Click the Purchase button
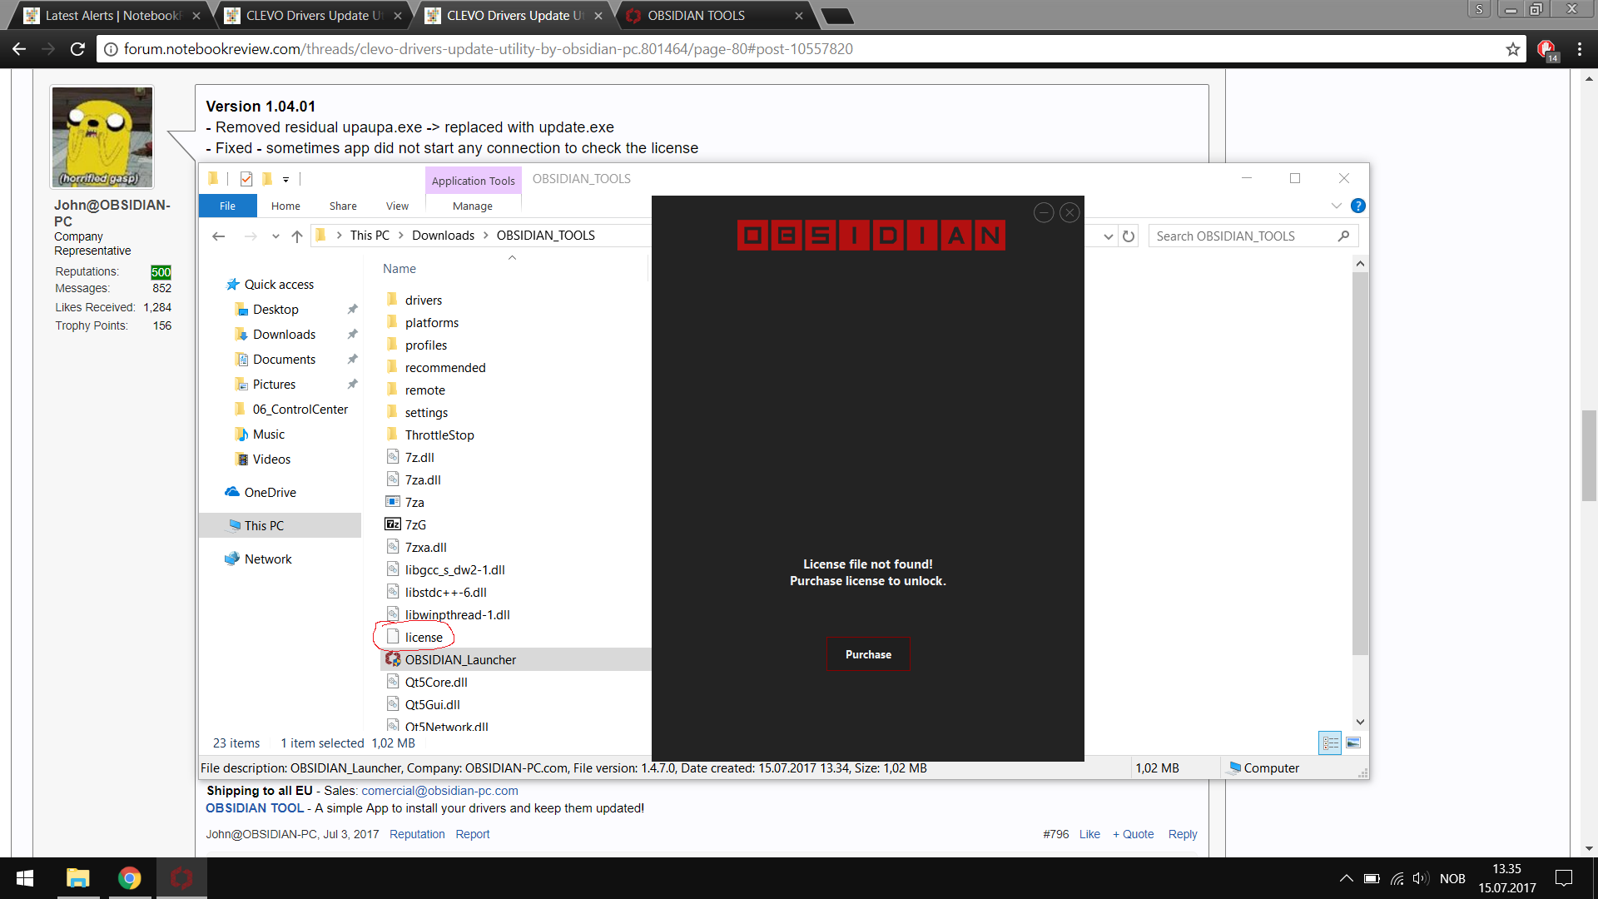1598x899 pixels. [868, 654]
